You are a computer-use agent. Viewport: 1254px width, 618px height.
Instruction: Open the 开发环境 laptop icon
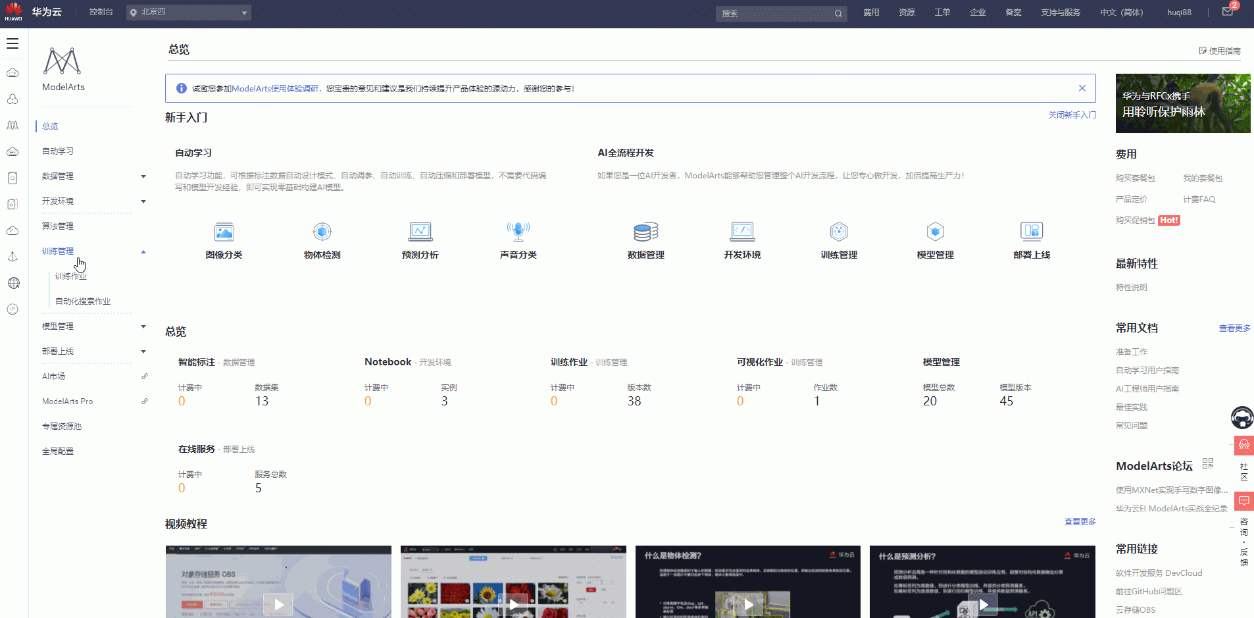(743, 232)
